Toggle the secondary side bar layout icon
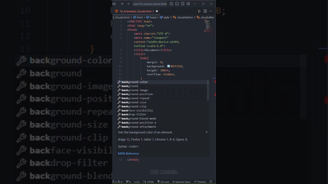The height and width of the screenshot is (184, 328). click(x=183, y=4)
